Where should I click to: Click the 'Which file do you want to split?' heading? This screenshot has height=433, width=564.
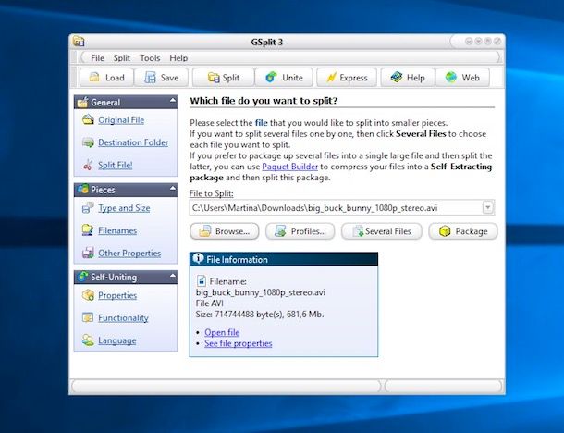pyautogui.click(x=264, y=101)
